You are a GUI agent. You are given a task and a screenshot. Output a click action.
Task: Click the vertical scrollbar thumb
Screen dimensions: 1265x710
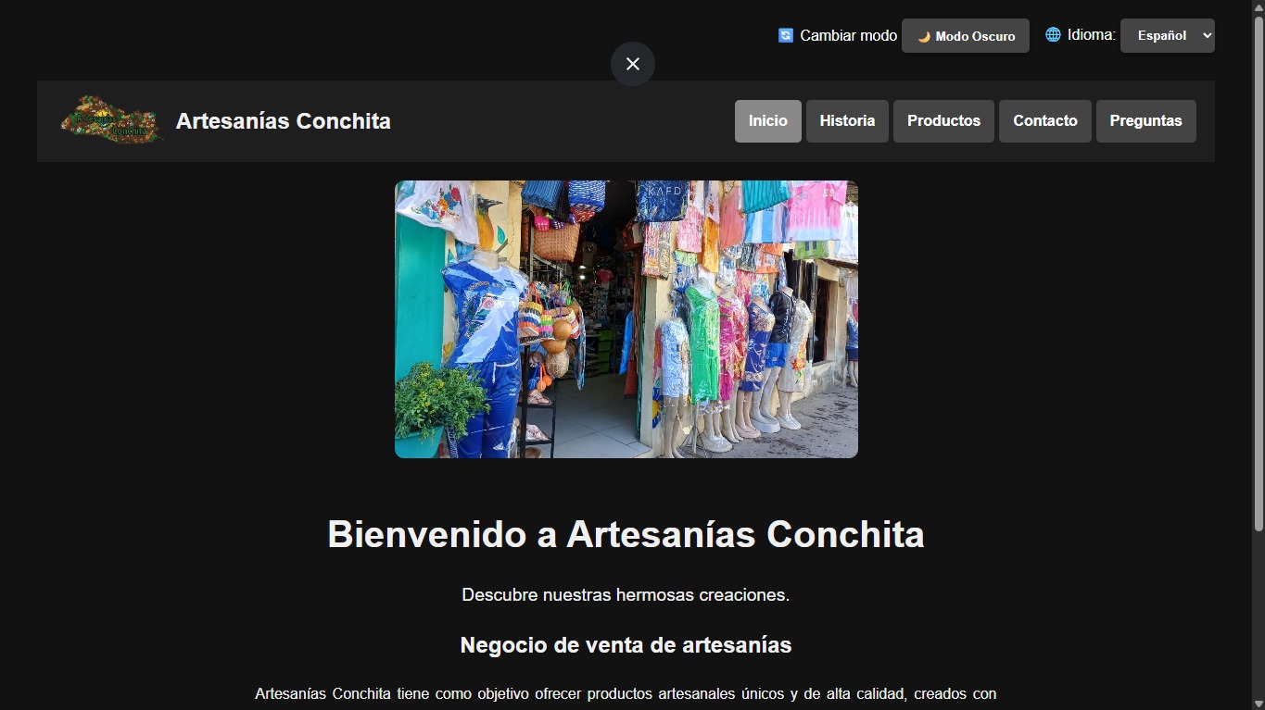tap(1258, 273)
